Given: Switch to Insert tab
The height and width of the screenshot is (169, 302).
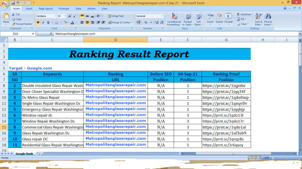Looking at the screenshot, I should tap(29, 9).
